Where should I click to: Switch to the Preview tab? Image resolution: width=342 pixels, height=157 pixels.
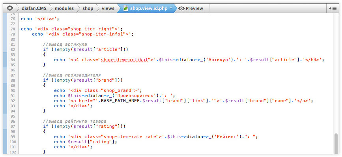tap(191, 8)
